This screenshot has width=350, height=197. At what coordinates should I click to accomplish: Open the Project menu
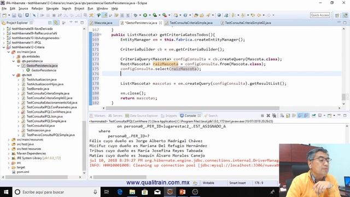pyautogui.click(x=79, y=9)
